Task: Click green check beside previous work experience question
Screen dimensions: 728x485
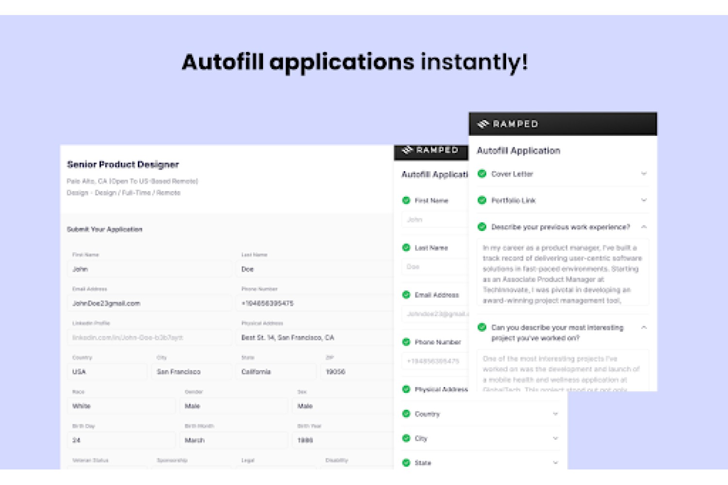Action: [482, 226]
